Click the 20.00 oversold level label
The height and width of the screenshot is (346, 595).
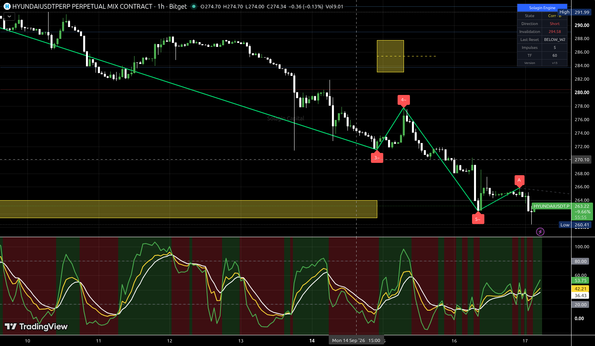coord(581,305)
